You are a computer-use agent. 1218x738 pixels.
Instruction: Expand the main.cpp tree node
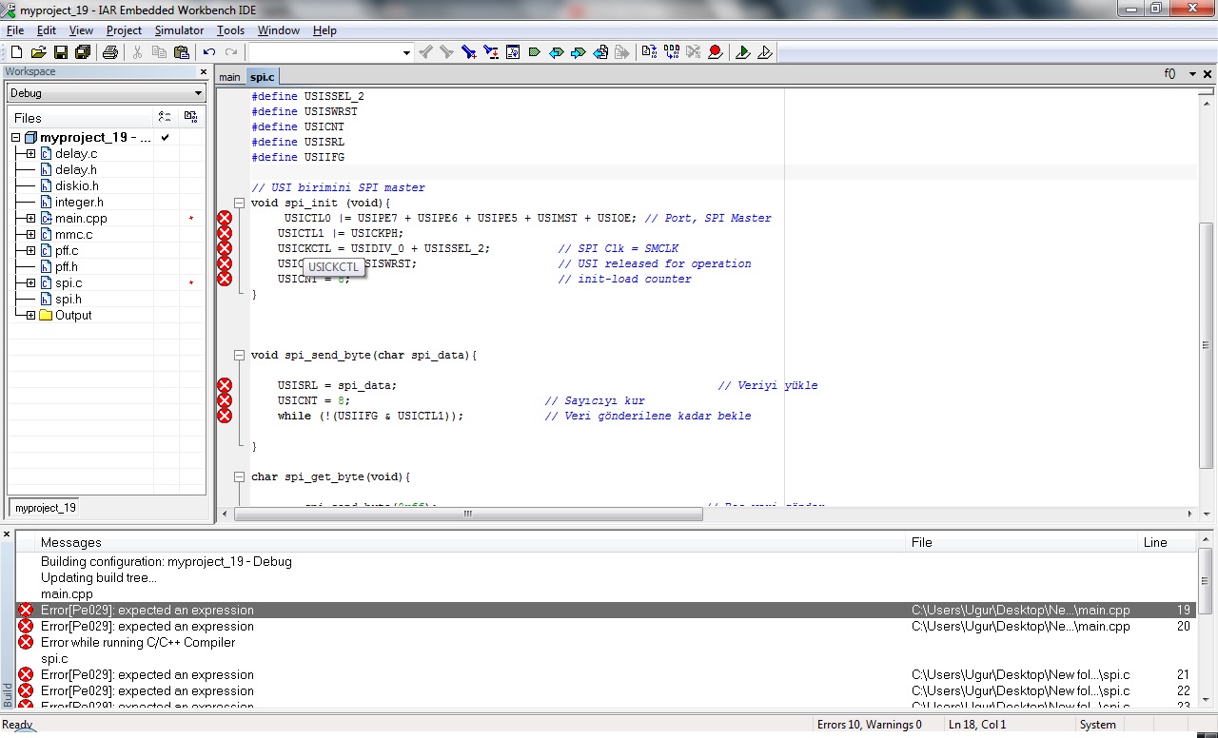[29, 218]
